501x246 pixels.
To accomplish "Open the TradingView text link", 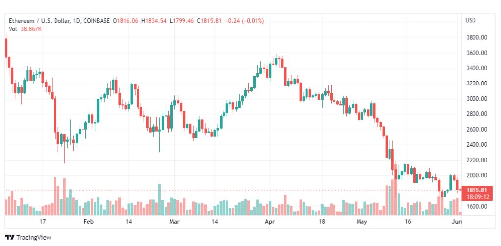I will [33, 237].
